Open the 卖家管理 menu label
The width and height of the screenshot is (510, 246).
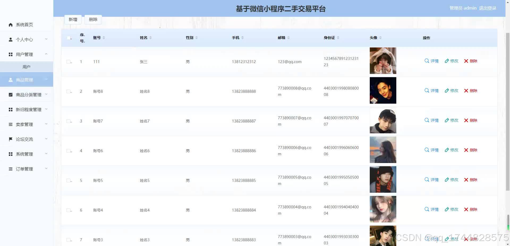(x=24, y=124)
